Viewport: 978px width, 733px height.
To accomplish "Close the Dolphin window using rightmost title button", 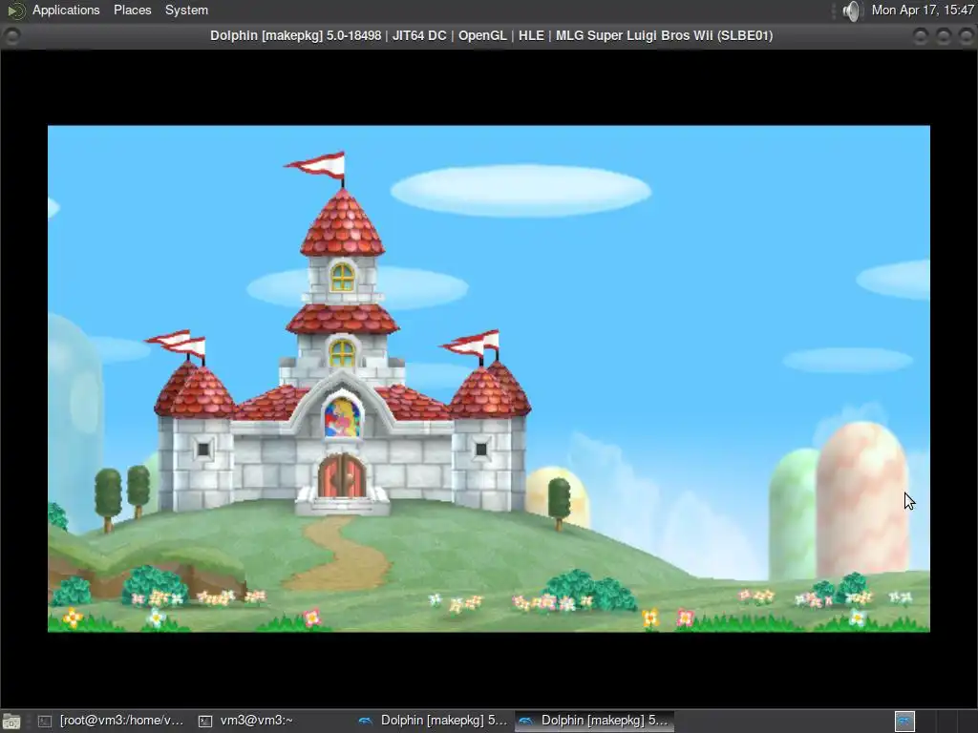I will [x=966, y=36].
